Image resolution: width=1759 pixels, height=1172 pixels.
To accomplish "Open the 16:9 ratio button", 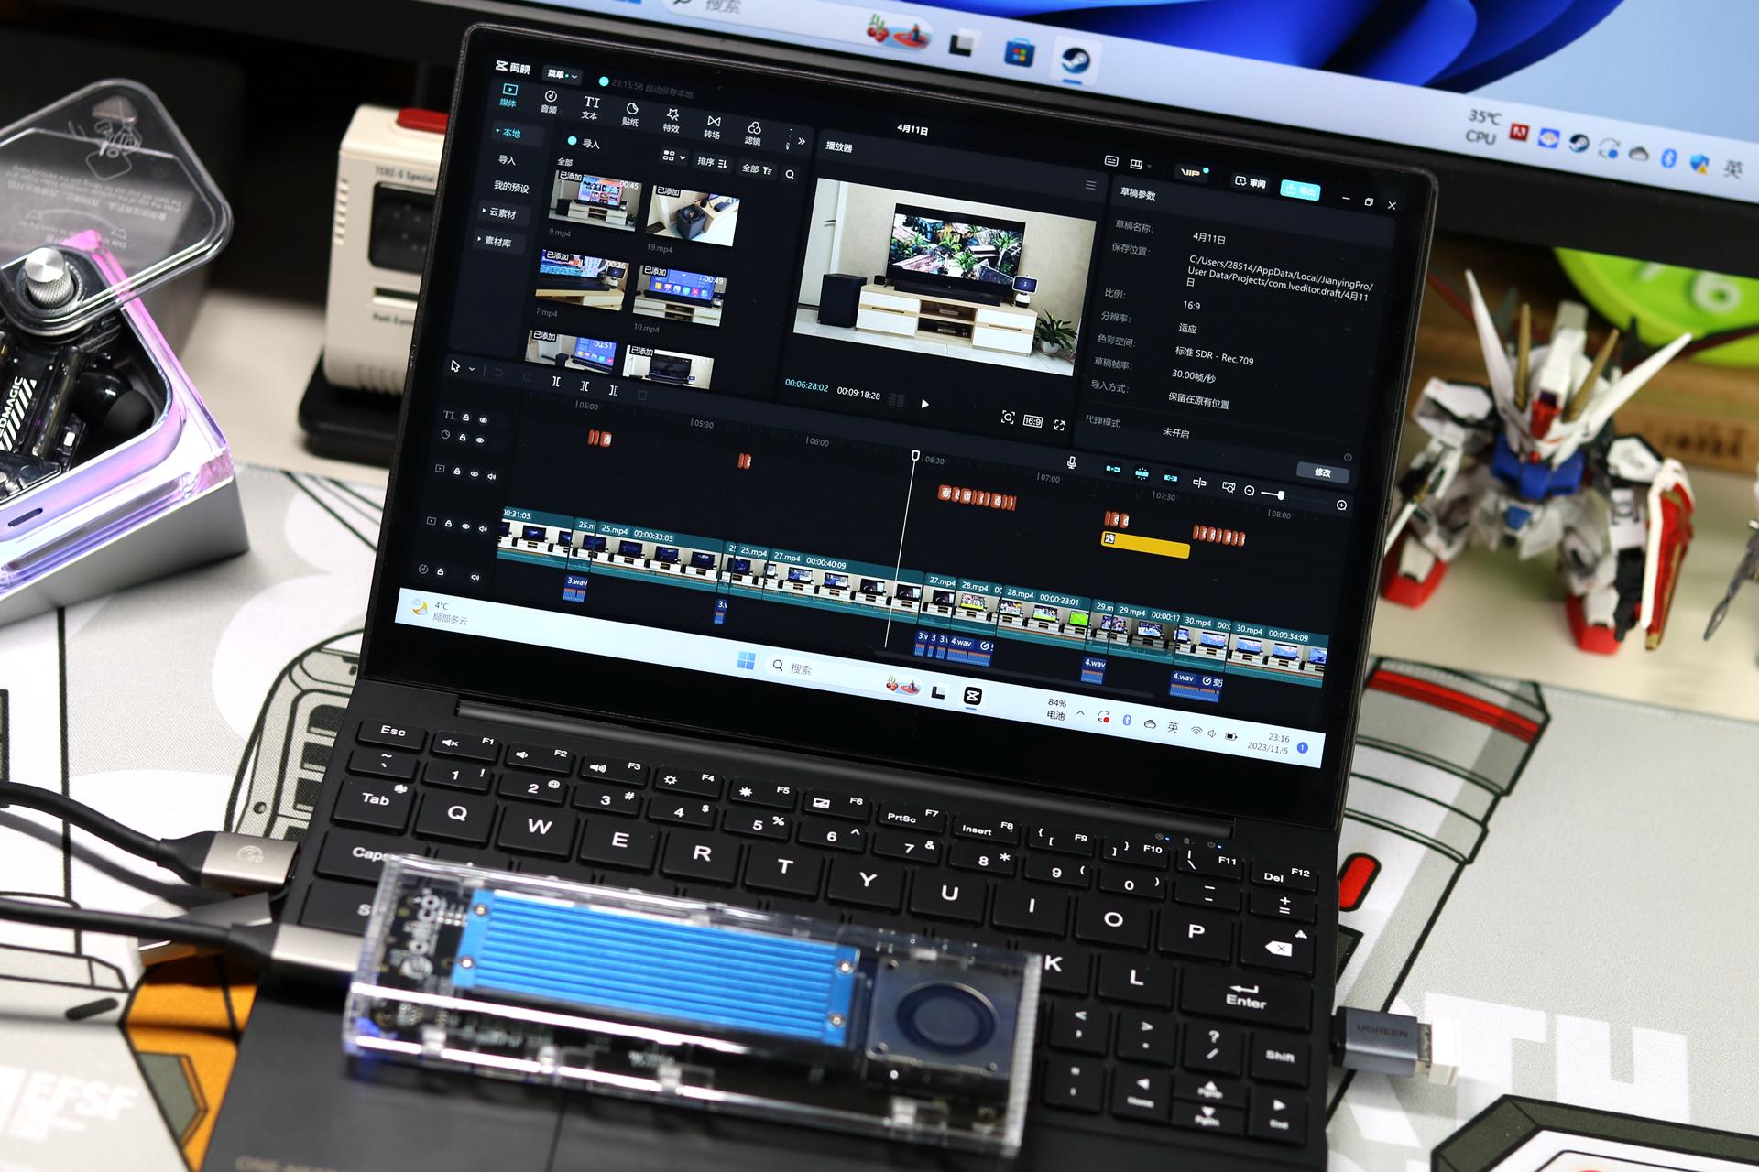I will [1032, 421].
